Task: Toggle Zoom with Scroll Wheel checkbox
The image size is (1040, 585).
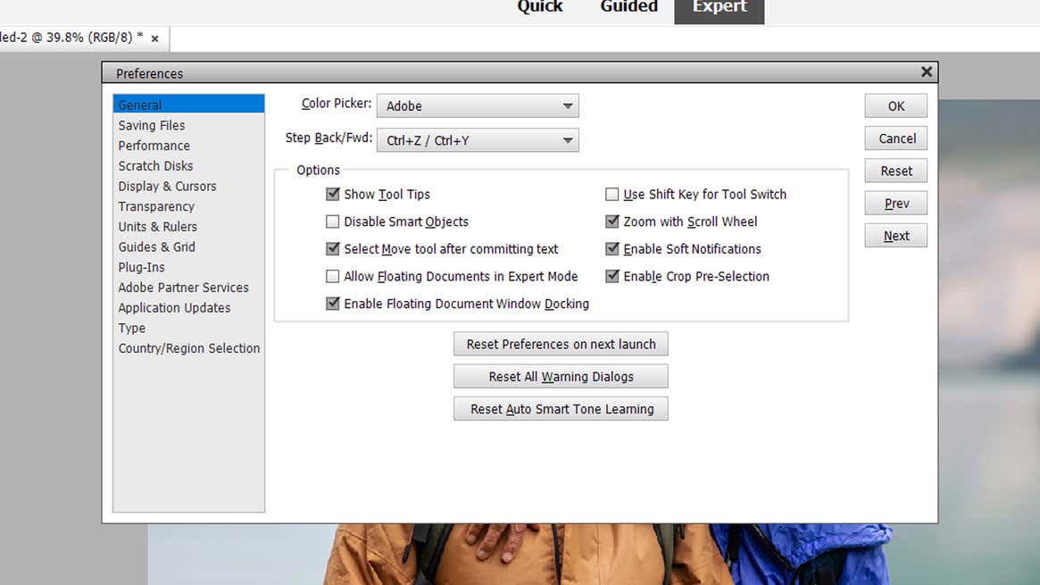Action: tap(612, 221)
